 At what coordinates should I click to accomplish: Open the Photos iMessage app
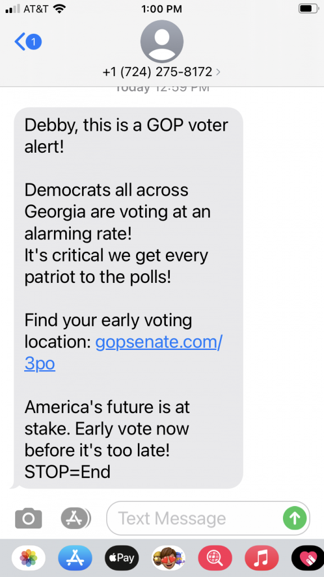pos(28,558)
